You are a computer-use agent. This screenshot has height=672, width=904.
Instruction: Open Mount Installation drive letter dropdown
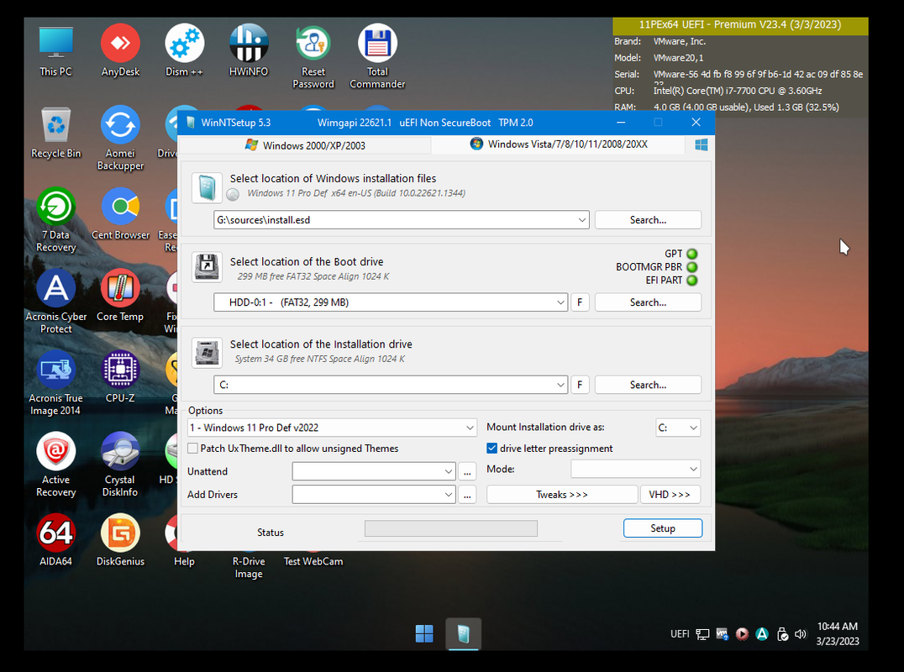[x=678, y=428]
